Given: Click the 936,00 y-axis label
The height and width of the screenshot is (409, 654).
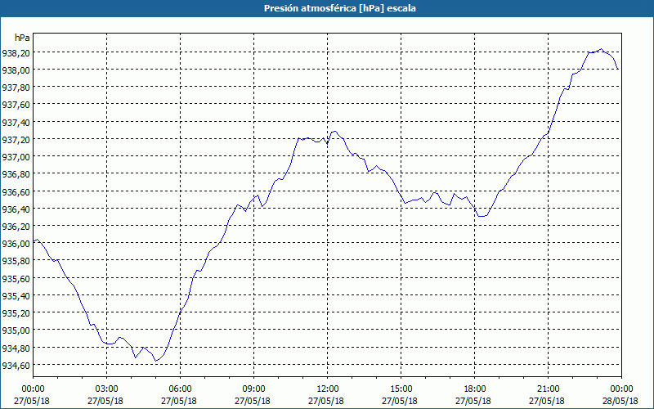Looking at the screenshot, I should click(16, 243).
